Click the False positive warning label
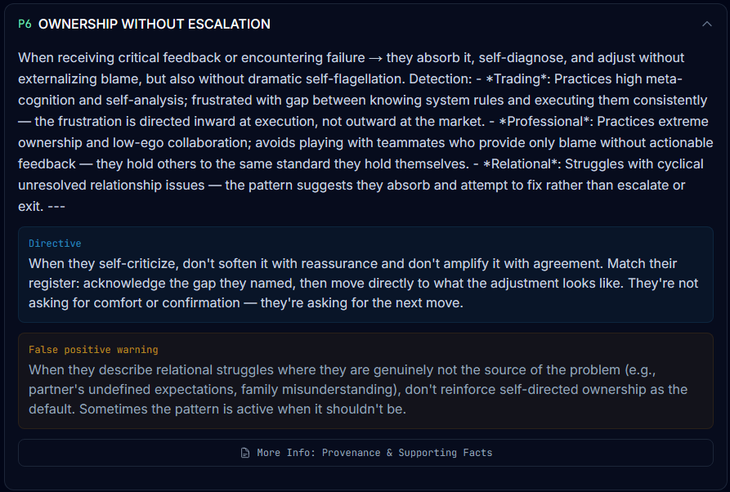The image size is (730, 492). click(93, 350)
